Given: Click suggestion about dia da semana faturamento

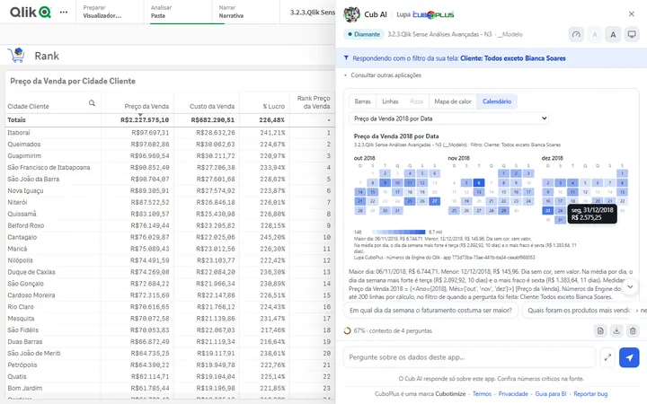Looking at the screenshot, I should [430, 310].
